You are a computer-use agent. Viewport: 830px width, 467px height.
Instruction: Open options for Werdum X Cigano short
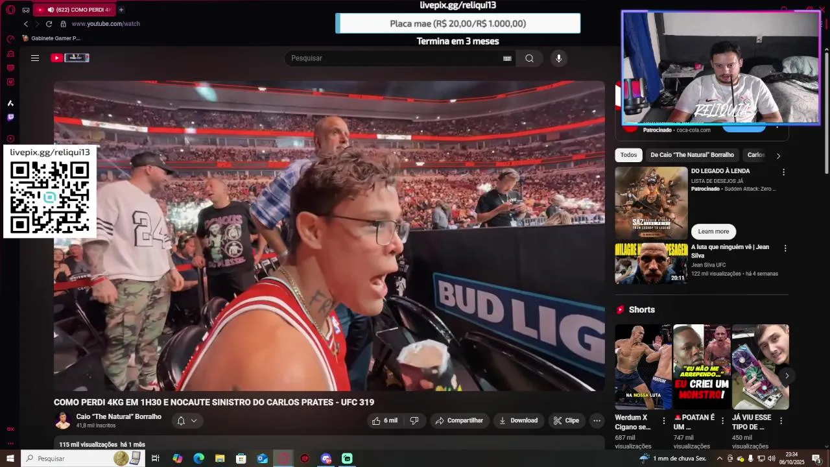pos(664,420)
